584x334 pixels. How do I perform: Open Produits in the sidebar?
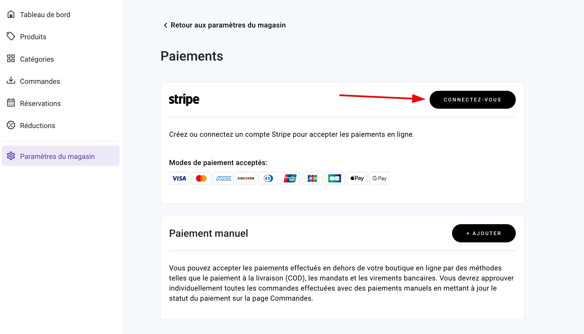[33, 37]
